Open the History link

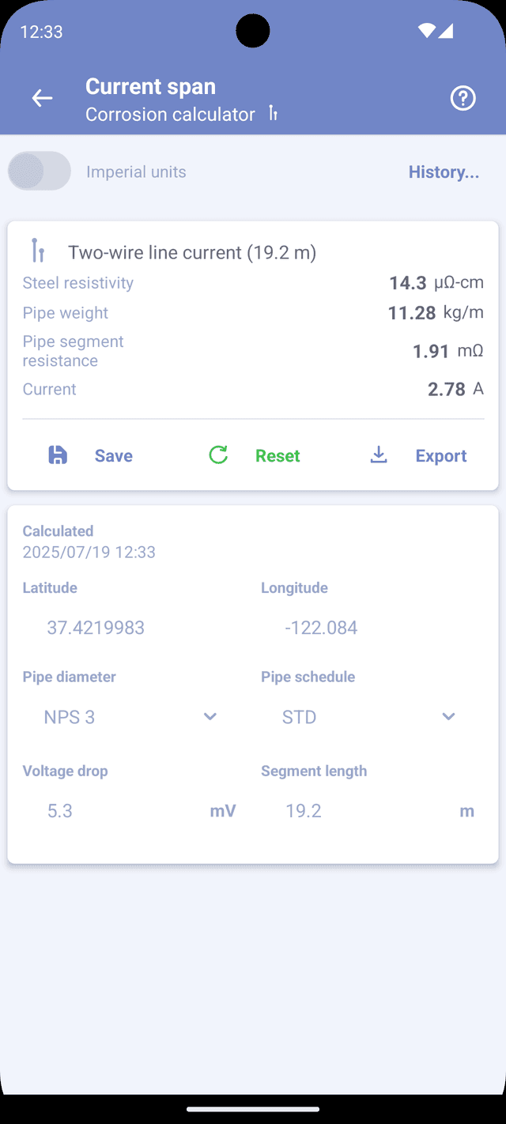point(444,172)
